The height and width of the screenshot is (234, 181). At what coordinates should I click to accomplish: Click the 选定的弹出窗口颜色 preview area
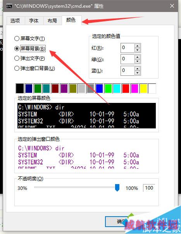click(x=86, y=156)
